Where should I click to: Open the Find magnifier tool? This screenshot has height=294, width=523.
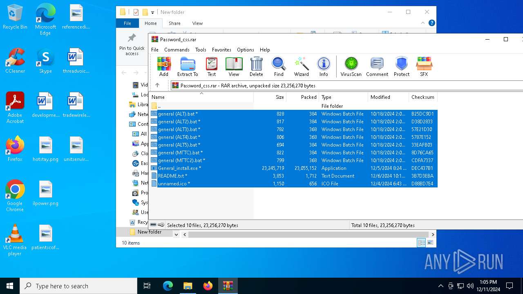pos(279,67)
